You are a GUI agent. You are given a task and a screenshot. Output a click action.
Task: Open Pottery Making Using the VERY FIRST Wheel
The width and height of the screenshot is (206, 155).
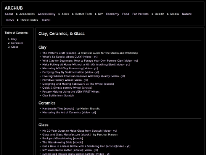71,91
